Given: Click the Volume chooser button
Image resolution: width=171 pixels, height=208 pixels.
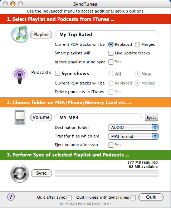Looking at the screenshot, I should pyautogui.click(x=41, y=117).
